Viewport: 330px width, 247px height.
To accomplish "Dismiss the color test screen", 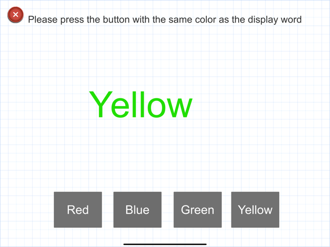I will [15, 15].
